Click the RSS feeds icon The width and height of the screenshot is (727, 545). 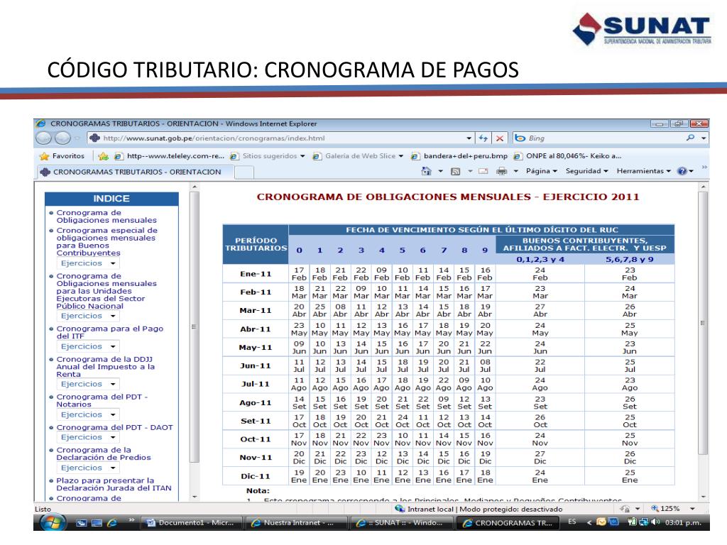point(455,172)
